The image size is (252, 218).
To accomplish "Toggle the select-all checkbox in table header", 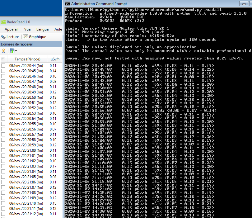I will tap(3, 59).
